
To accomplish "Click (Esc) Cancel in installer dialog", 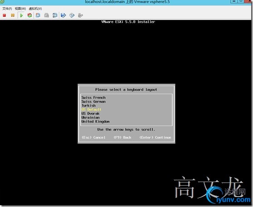I will [x=93, y=138].
